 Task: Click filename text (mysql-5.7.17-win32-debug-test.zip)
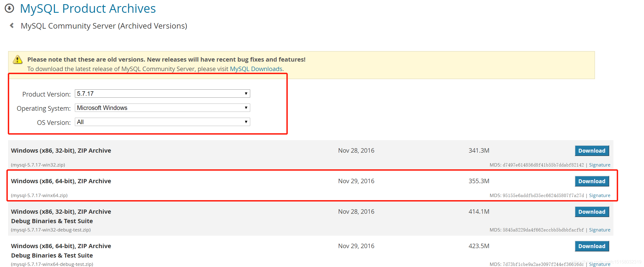pyautogui.click(x=51, y=230)
